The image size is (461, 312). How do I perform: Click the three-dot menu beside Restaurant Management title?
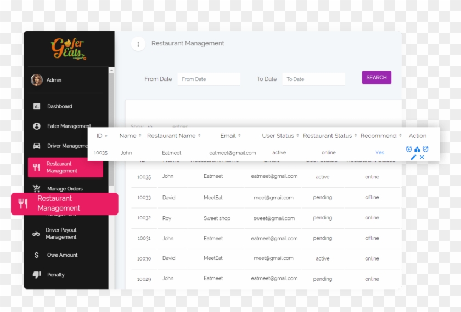(x=138, y=44)
